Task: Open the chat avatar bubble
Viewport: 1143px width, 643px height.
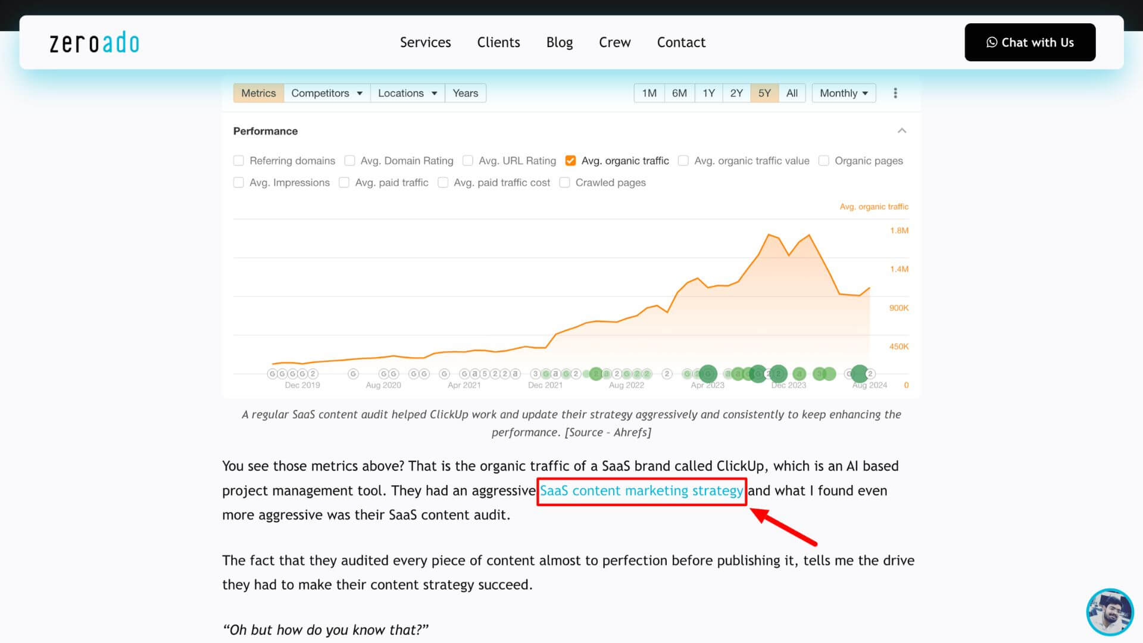Action: point(1110,612)
